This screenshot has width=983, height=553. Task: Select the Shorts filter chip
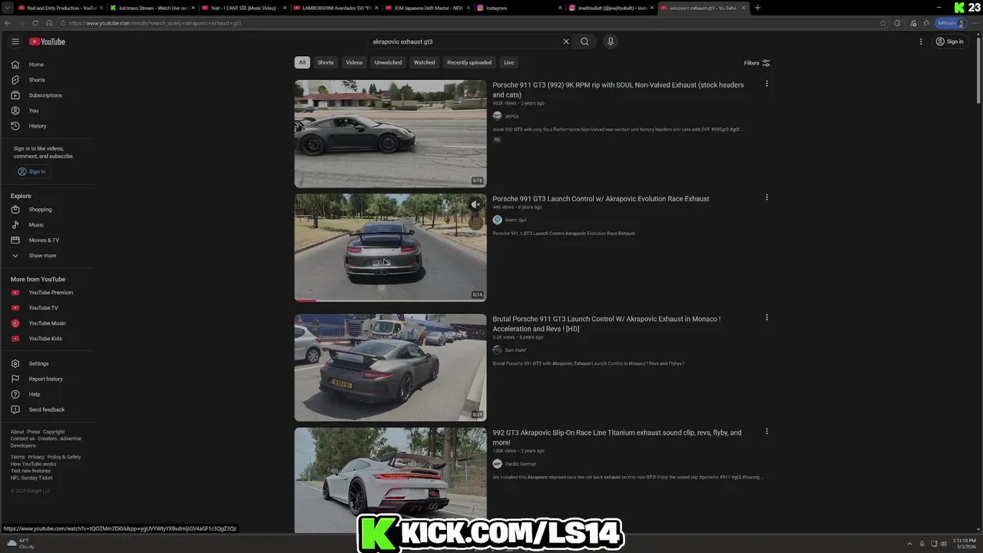(326, 62)
